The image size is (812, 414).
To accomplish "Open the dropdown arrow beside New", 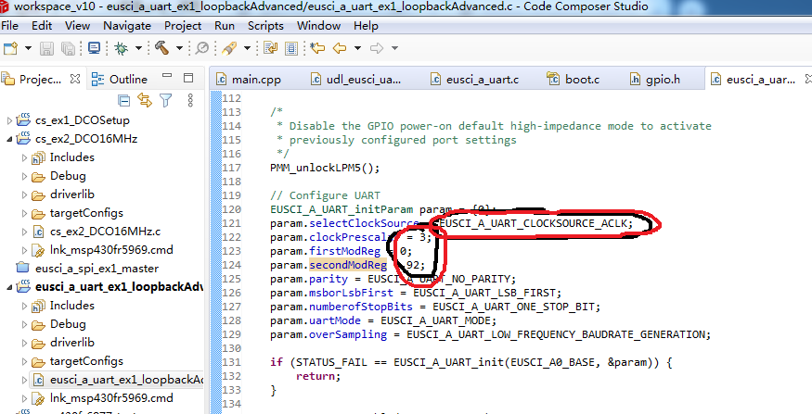I will [28, 48].
